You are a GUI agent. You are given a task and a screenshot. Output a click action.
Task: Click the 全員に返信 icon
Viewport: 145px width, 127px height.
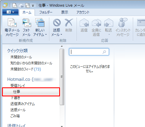click(96, 23)
